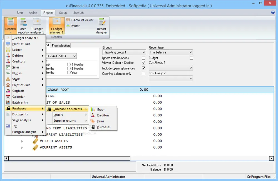Uncheck Include opening balances

(x=143, y=68)
